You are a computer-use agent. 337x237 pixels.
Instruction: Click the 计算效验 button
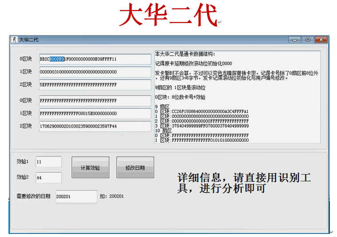tap(90, 167)
